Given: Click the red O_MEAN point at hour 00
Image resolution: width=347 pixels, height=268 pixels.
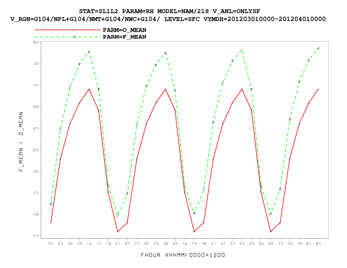Looking at the screenshot, I should (51, 222).
